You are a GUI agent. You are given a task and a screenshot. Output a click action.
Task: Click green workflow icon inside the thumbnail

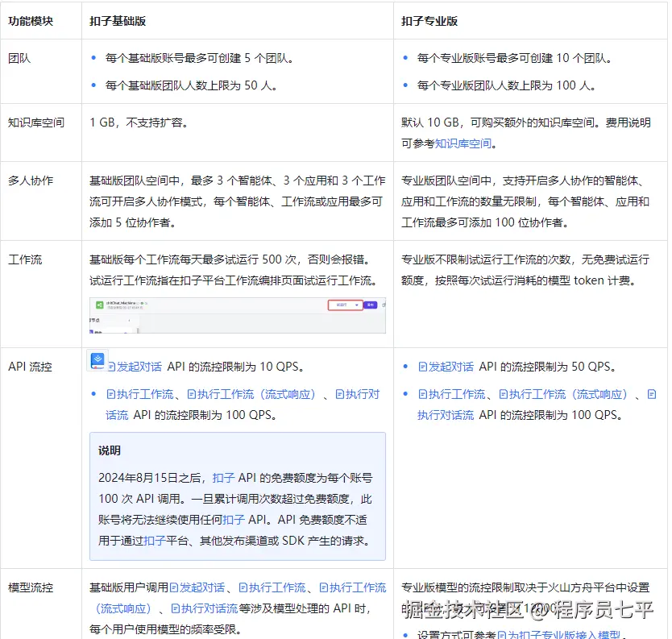pyautogui.click(x=99, y=305)
